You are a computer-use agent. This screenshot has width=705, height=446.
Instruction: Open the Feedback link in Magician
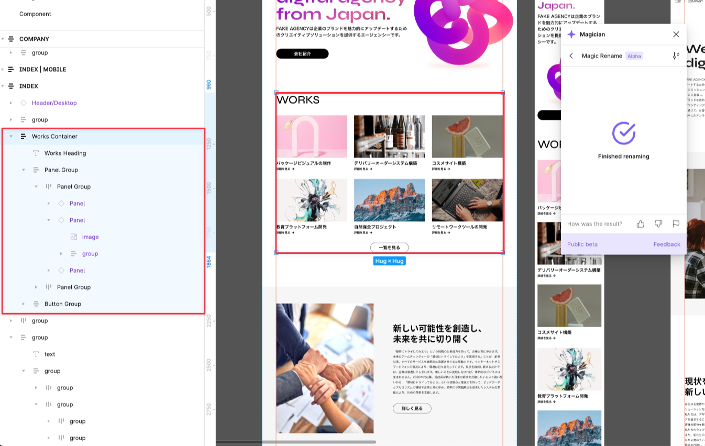point(667,244)
